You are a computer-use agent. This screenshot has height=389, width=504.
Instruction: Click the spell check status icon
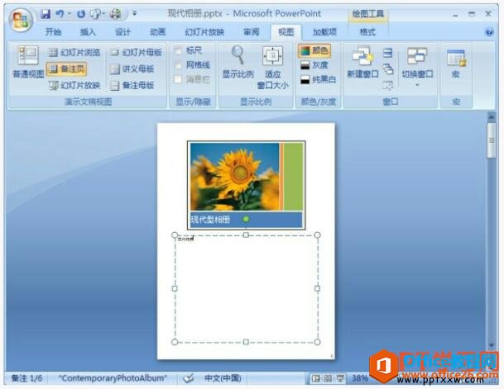point(189,378)
